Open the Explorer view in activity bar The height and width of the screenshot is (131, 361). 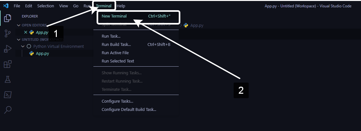(x=7, y=18)
